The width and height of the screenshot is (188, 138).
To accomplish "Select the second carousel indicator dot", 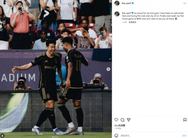I will click(x=55, y=137).
